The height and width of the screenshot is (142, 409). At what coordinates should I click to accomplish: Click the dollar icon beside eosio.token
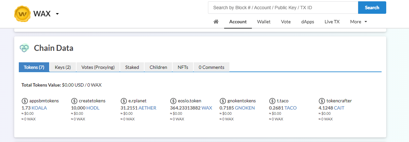[173, 101]
